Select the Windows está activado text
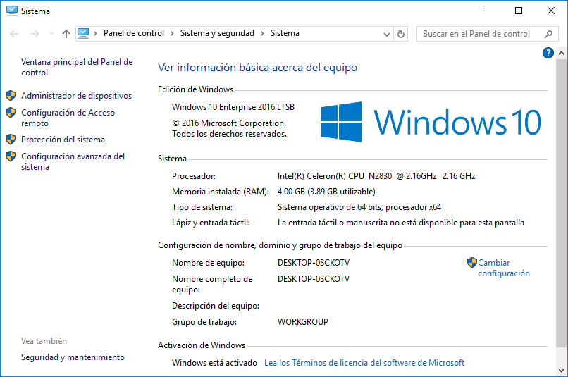Screen dimensions: 568x377 [214, 363]
